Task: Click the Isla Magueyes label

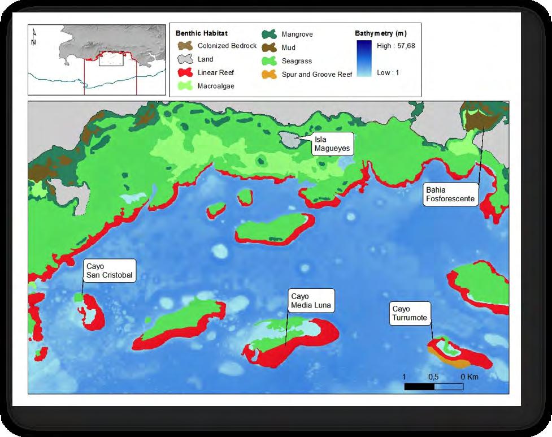Action: pos(332,144)
